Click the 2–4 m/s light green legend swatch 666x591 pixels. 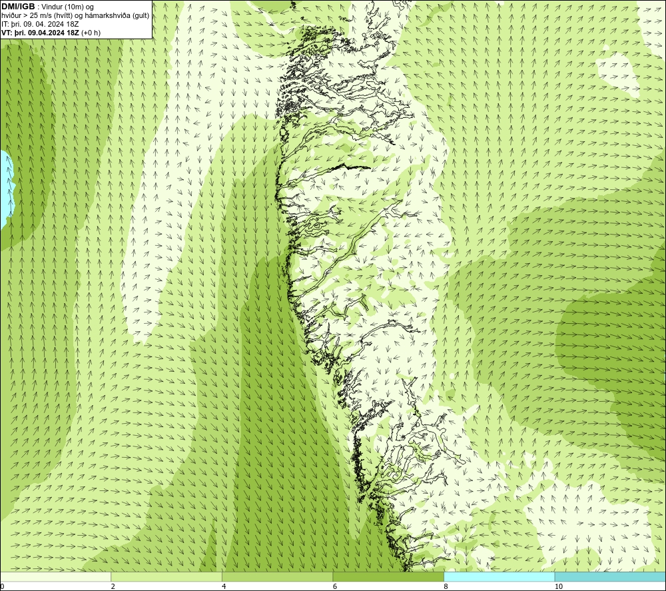point(166,576)
